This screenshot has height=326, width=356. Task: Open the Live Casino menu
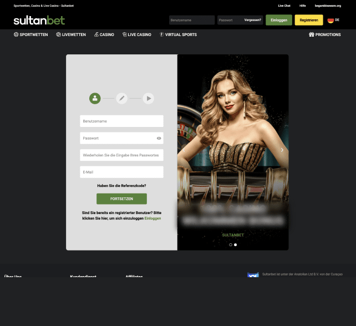[136, 34]
